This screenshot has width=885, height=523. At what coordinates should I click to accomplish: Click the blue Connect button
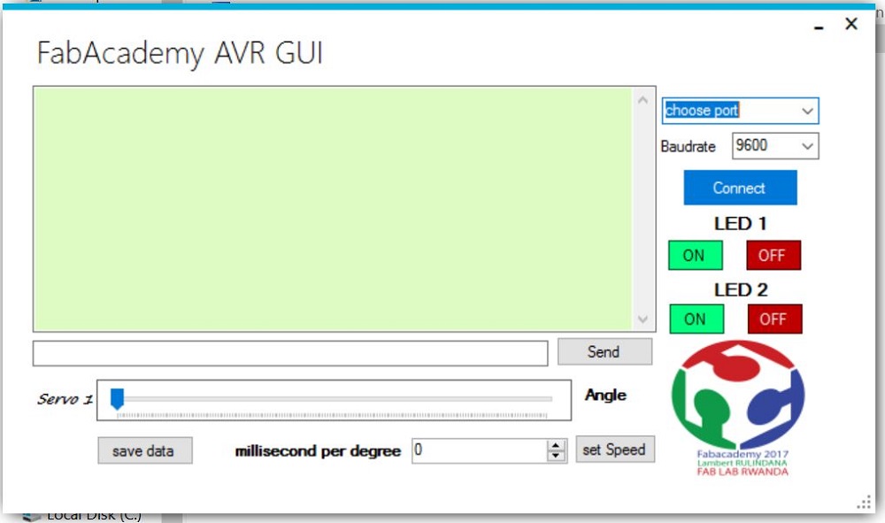740,188
